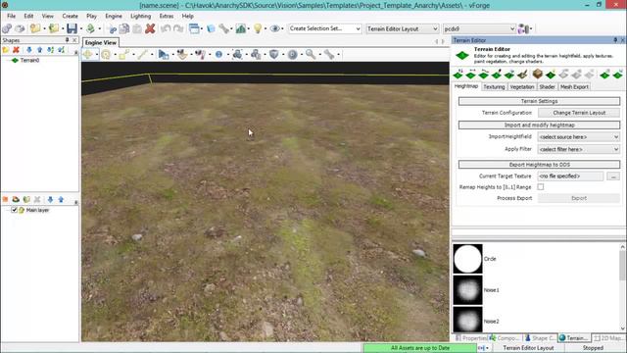
Task: Open the Apply Filter dropdown
Action: pos(579,149)
